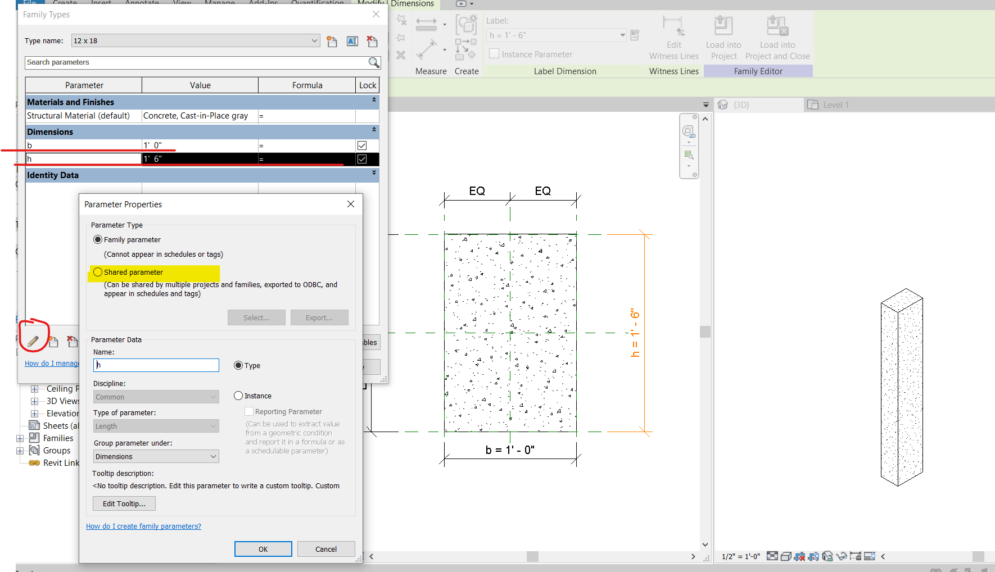This screenshot has height=572, width=995.
Task: Open the visual style box icon on view bar
Action: coord(786,556)
